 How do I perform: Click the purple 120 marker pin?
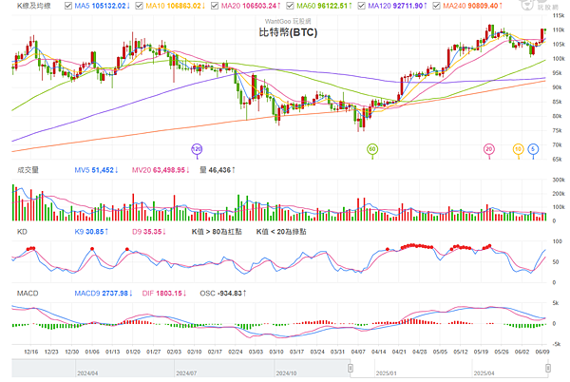tap(197, 150)
